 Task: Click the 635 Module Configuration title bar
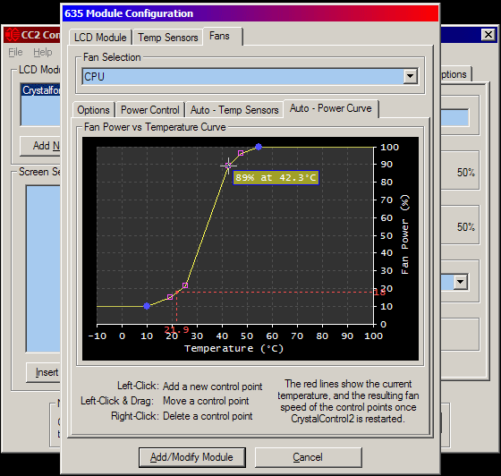pos(250,13)
